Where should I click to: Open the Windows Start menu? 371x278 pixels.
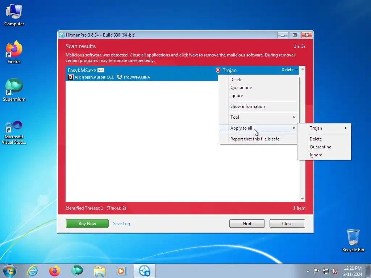[x=10, y=271]
